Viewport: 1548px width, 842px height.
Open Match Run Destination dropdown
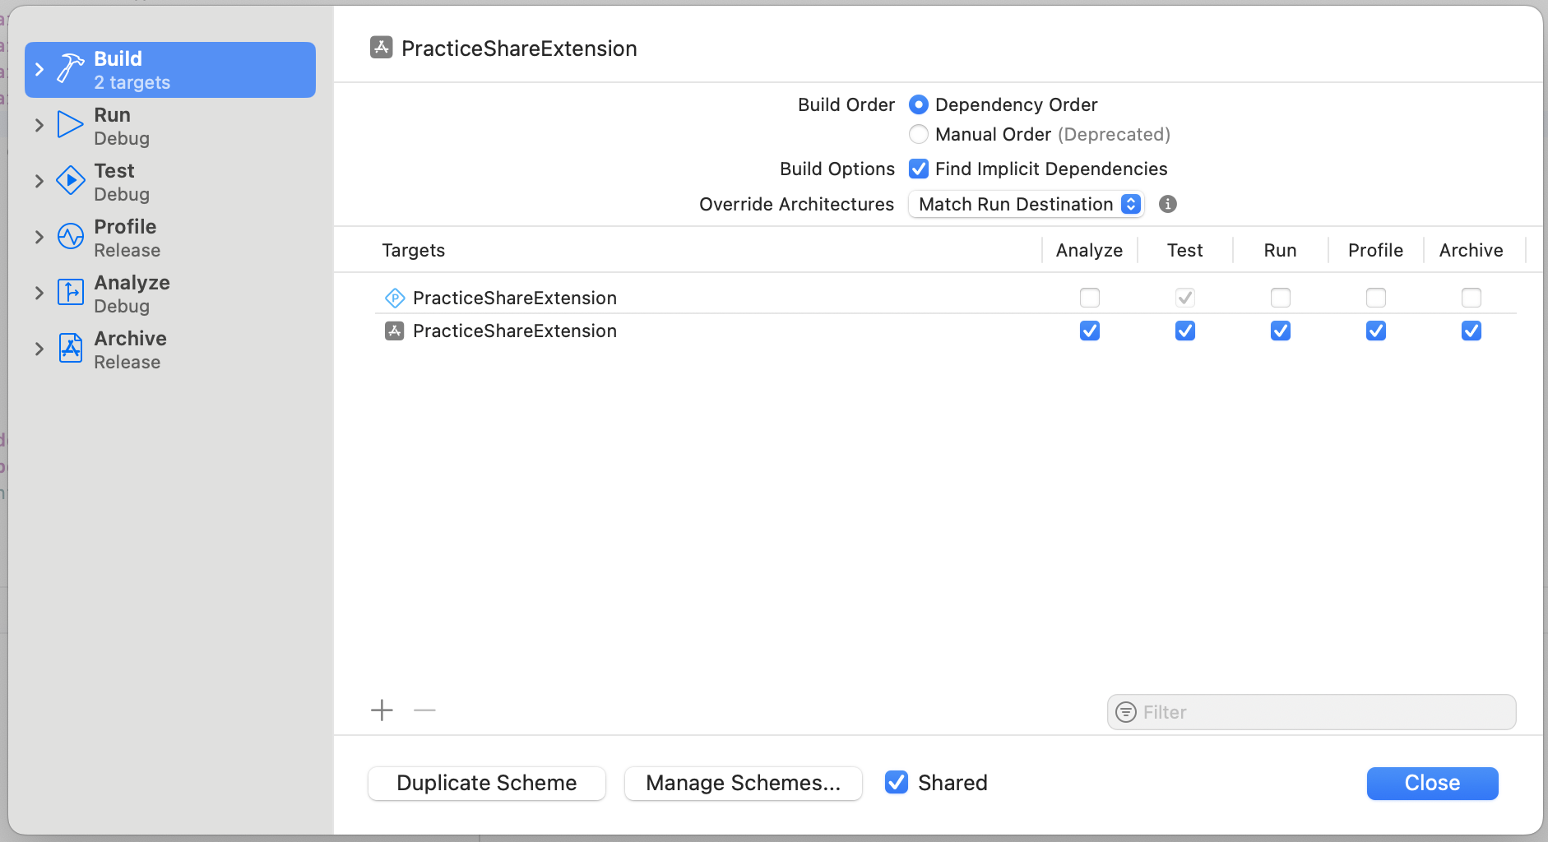point(1026,204)
